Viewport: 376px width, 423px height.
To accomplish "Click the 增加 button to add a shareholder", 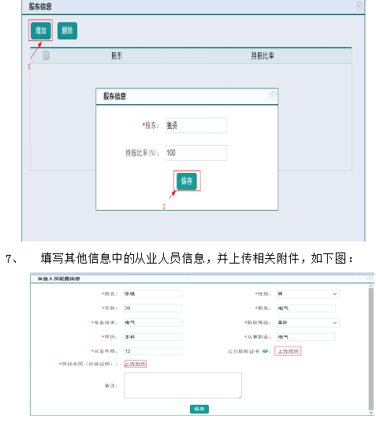I will (41, 31).
